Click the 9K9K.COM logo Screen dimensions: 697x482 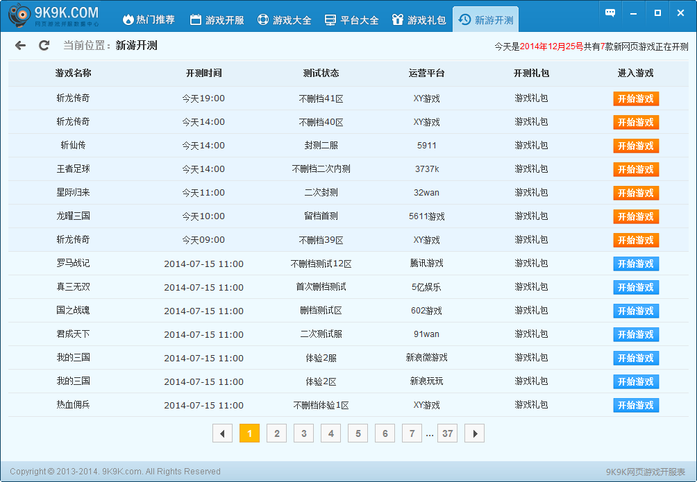click(x=53, y=15)
